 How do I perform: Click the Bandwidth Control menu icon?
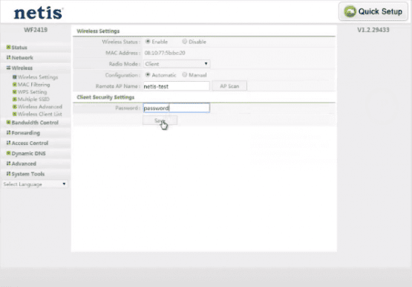[8, 123]
